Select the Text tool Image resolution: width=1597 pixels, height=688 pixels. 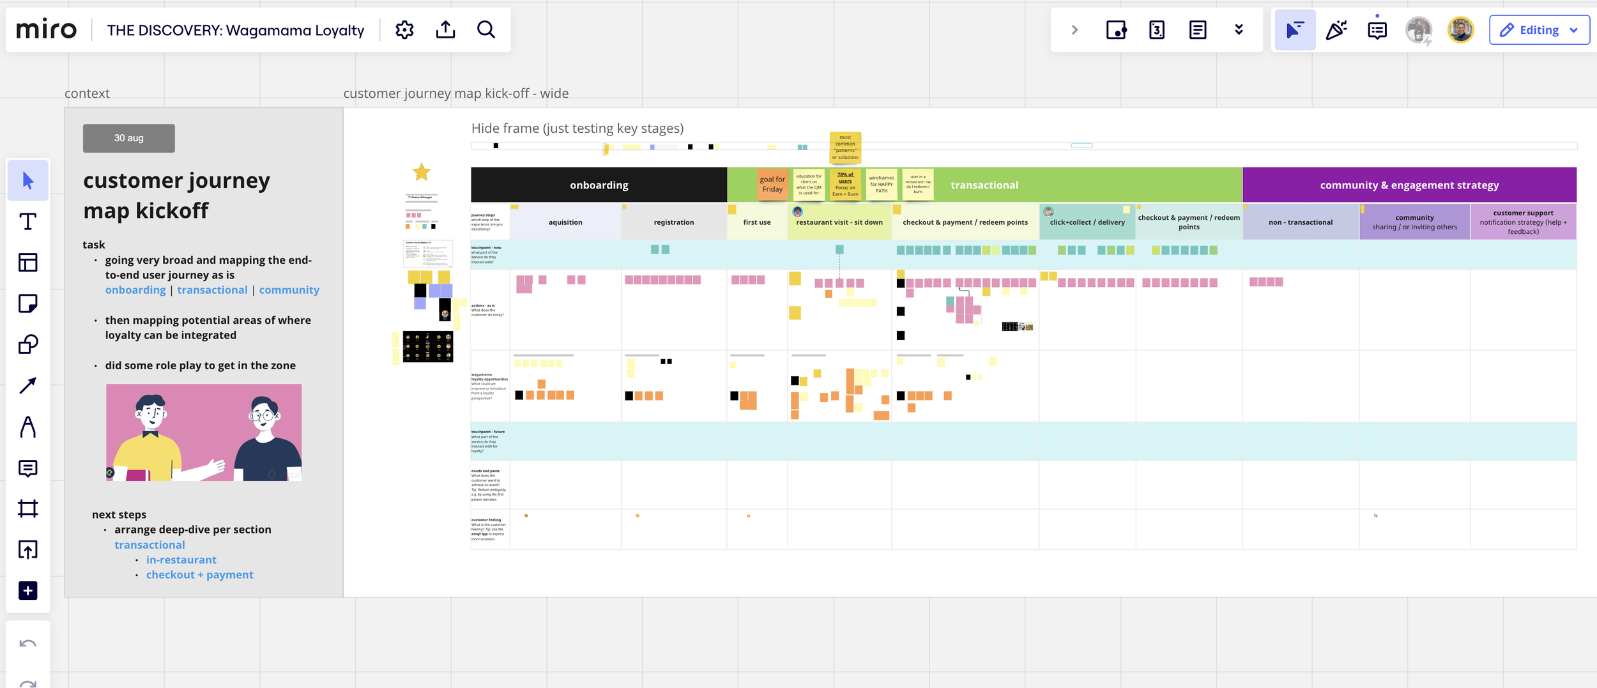[x=28, y=221]
